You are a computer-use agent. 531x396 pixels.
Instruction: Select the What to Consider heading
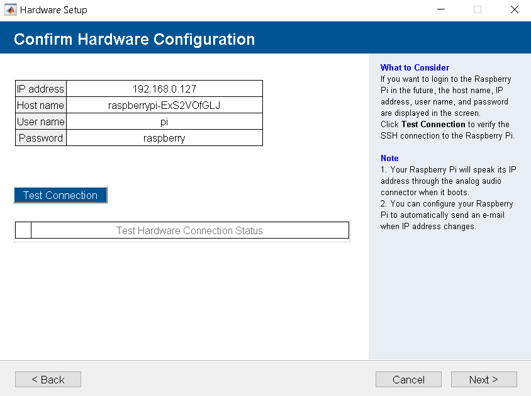(415, 67)
